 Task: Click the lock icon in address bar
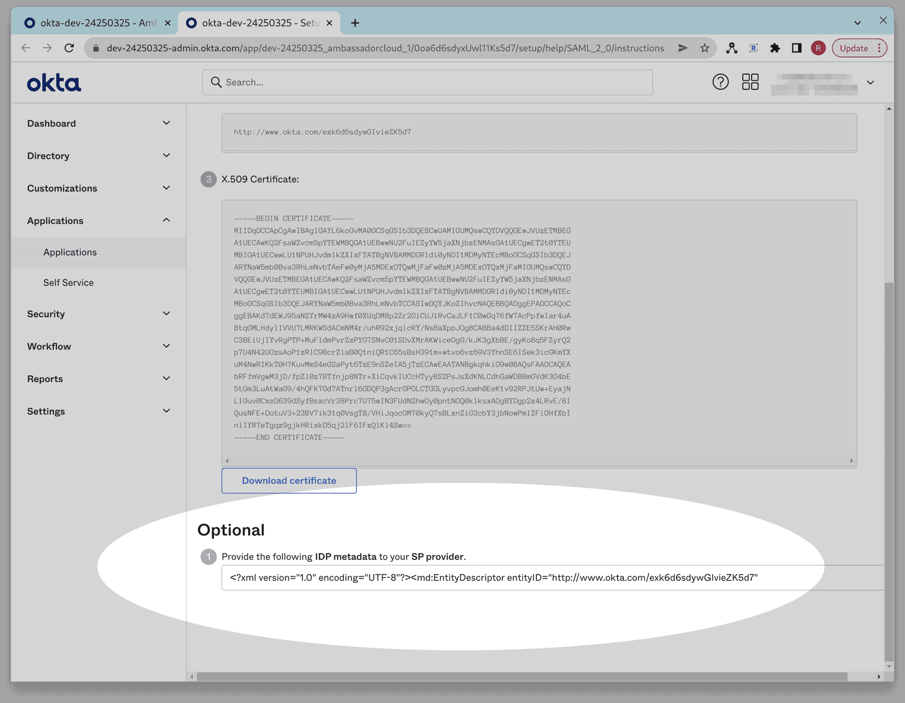pyautogui.click(x=96, y=49)
